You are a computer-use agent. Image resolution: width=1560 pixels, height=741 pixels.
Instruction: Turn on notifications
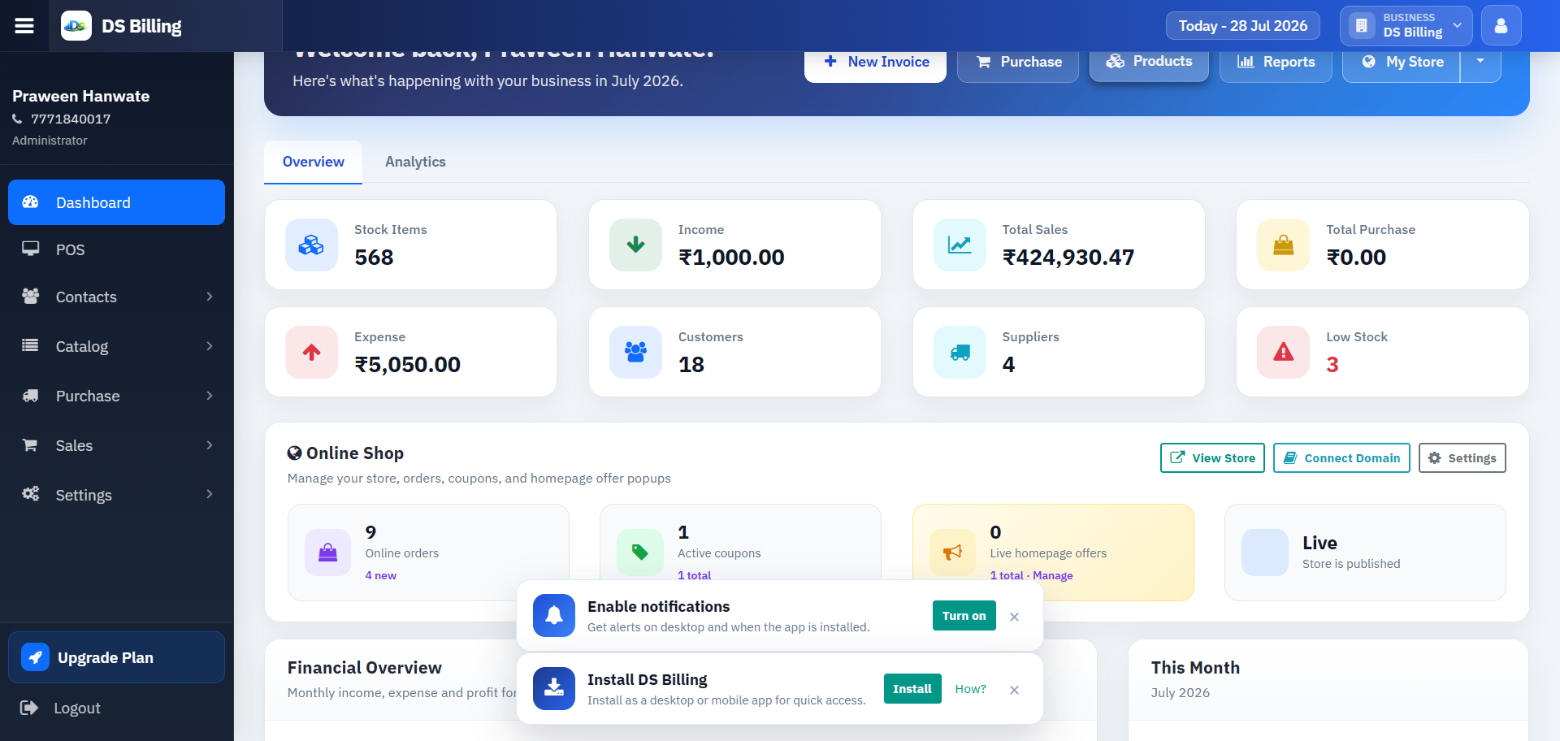pos(964,615)
